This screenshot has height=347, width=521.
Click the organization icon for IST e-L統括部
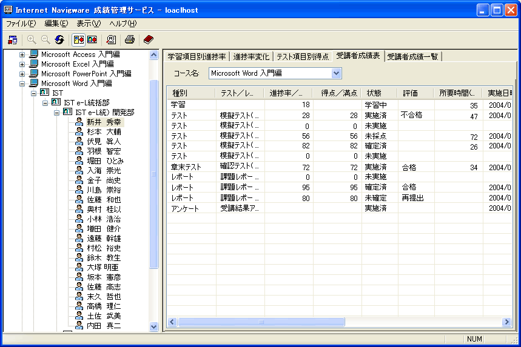click(x=56, y=102)
